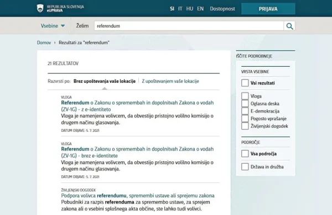Select the E-demokracija checkbox
Screen dimensions: 332x215
coord(245,111)
